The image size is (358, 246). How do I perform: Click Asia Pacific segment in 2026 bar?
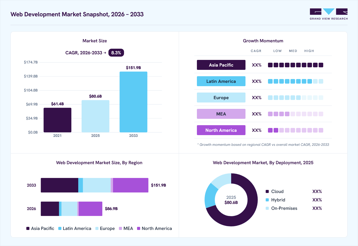coord(50,209)
